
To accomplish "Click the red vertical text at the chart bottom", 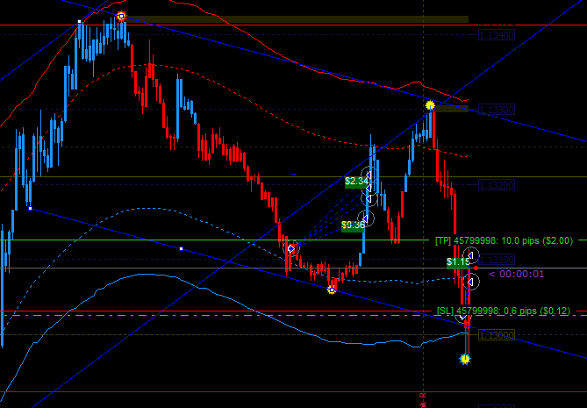I will pyautogui.click(x=424, y=400).
